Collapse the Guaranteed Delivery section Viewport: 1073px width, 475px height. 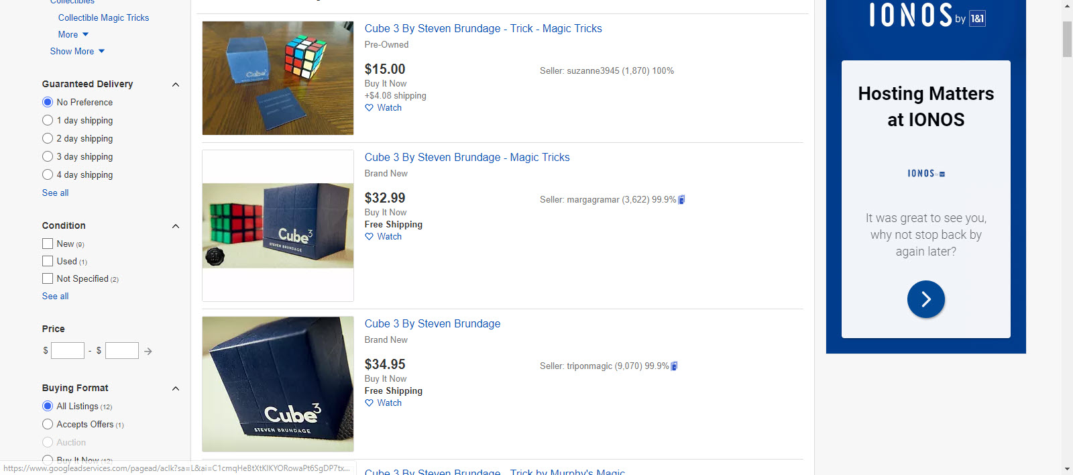176,85
